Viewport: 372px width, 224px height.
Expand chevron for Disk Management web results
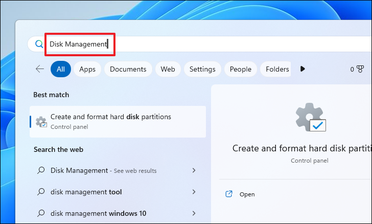coord(194,170)
